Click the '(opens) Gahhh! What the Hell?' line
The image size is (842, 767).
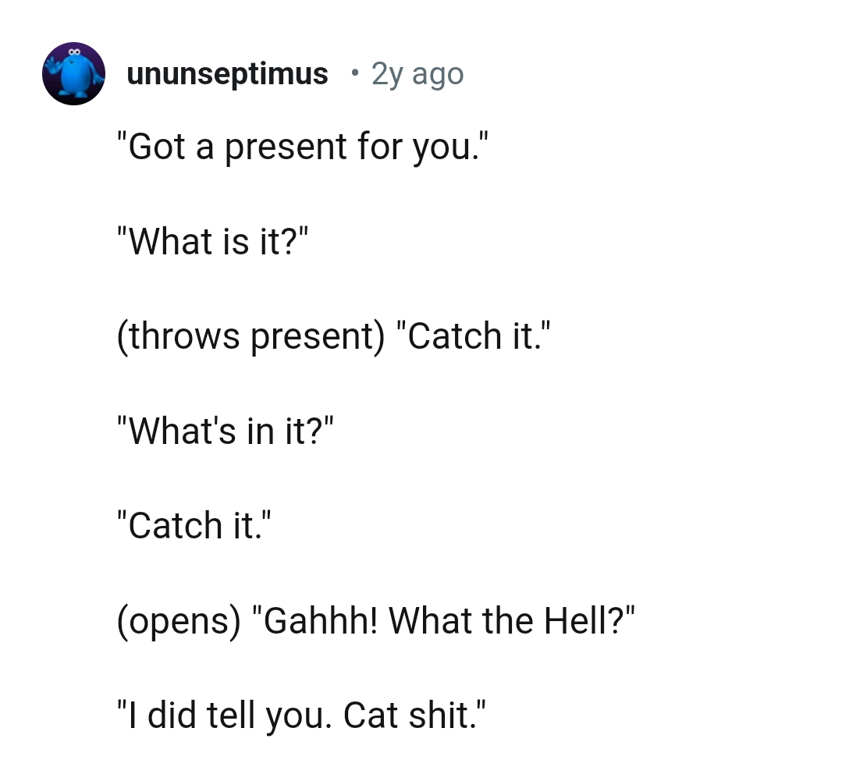376,620
